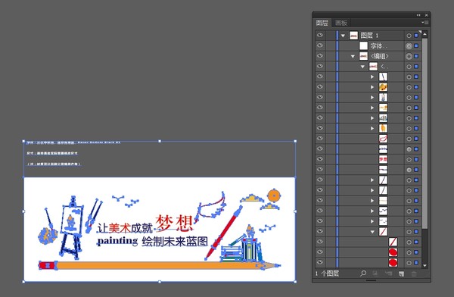Expand the books thumbnail group
Image resolution: width=454 pixels, height=297 pixels.
(372, 118)
